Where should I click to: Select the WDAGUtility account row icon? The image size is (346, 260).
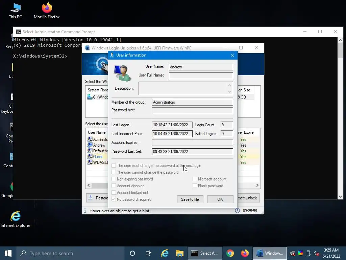coord(90,162)
